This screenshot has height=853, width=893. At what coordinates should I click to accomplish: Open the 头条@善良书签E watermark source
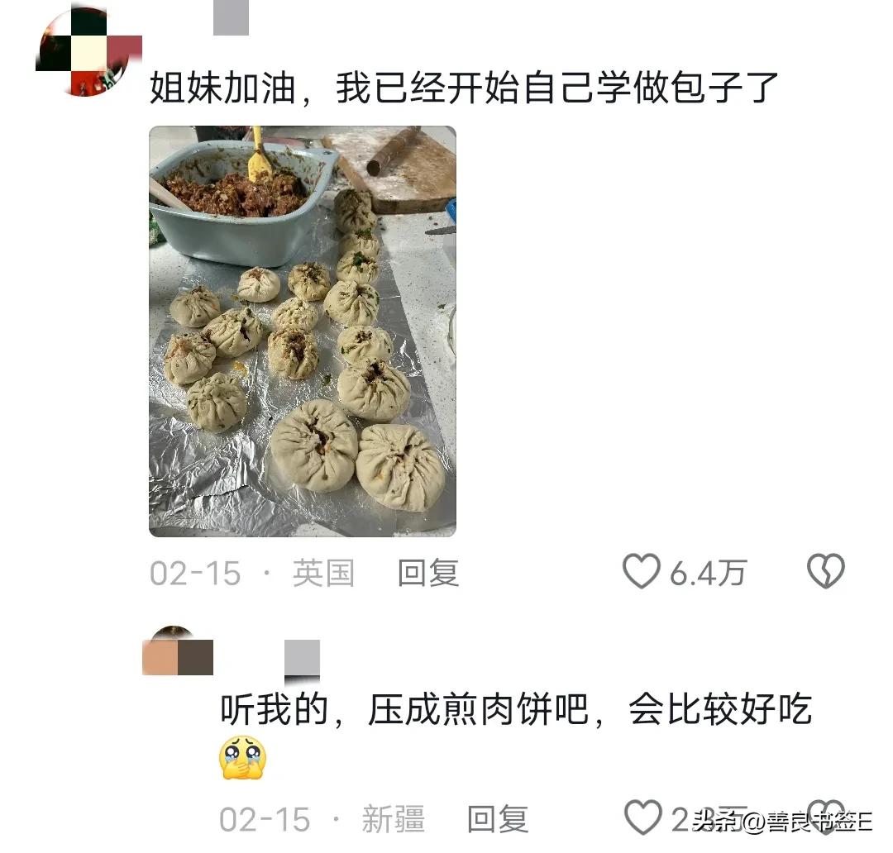pos(782,821)
